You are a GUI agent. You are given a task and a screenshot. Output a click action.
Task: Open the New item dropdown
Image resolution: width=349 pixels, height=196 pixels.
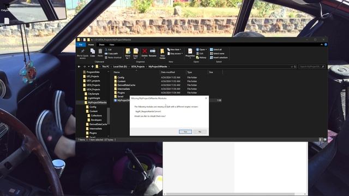coord(174,50)
